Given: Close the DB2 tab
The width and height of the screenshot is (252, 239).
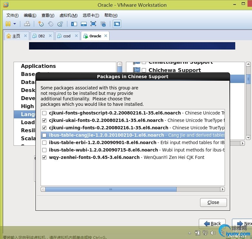Looking at the screenshot, I should [x=50, y=36].
